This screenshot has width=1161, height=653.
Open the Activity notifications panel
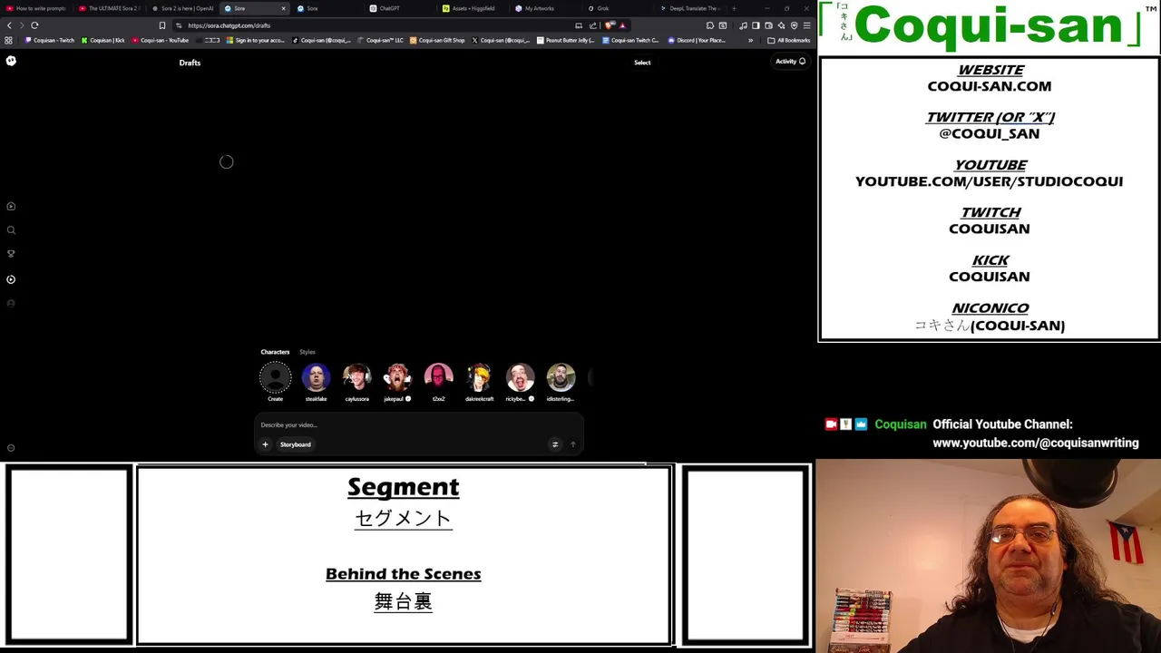coord(790,62)
